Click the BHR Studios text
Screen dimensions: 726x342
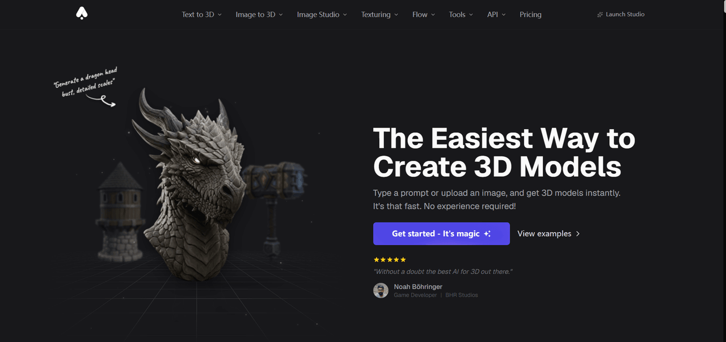coord(462,295)
